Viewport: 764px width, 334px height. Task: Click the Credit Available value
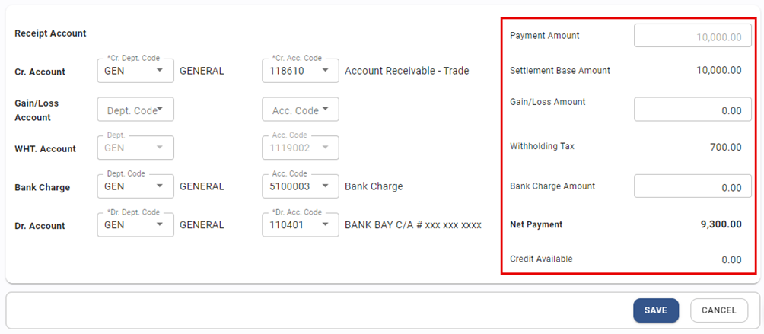pos(731,259)
